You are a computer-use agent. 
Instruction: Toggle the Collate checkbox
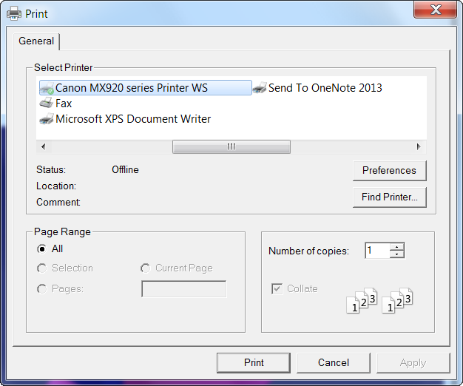[x=277, y=288]
